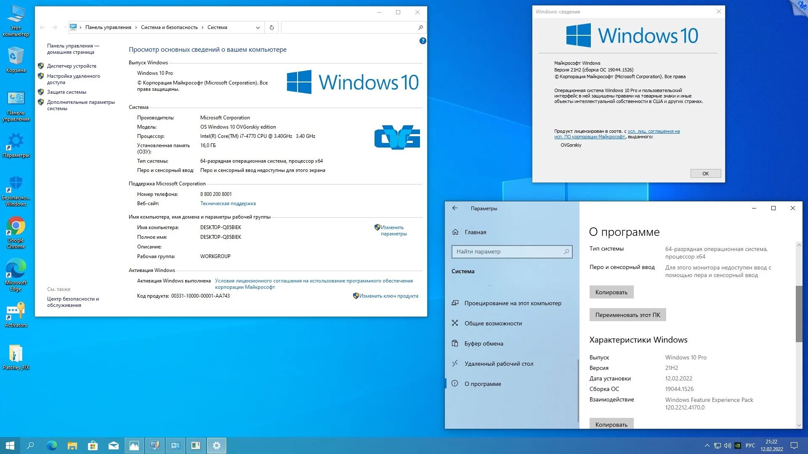Open the Параметры gear desktop shortcut
This screenshot has height=454, width=808.
pos(16,145)
